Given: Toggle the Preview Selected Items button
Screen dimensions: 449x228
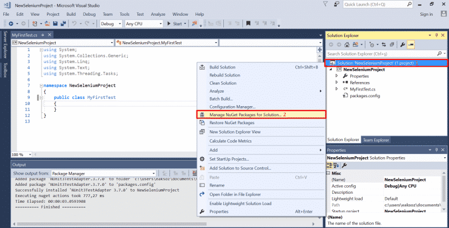Looking at the screenshot, I should point(412,44).
